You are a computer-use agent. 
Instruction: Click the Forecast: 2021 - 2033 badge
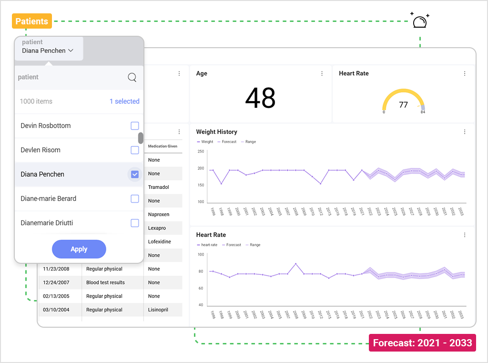(x=422, y=342)
